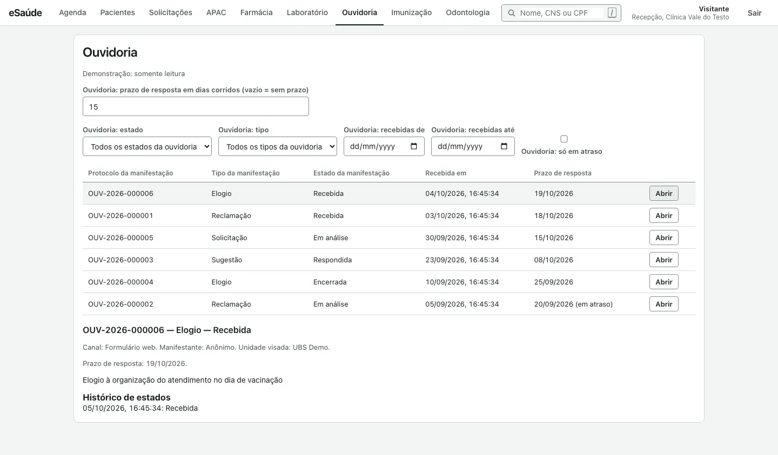
Task: Click the eSaúde logo
Action: [25, 12]
